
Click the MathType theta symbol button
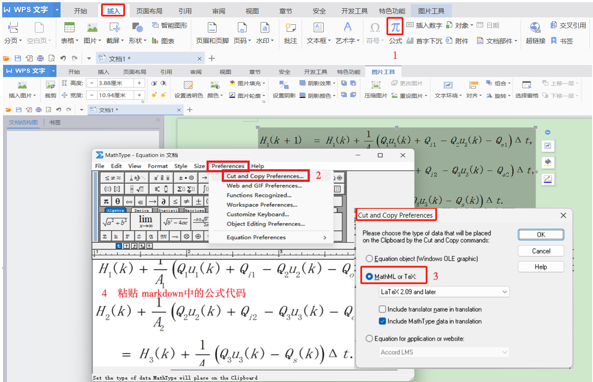[118, 201]
